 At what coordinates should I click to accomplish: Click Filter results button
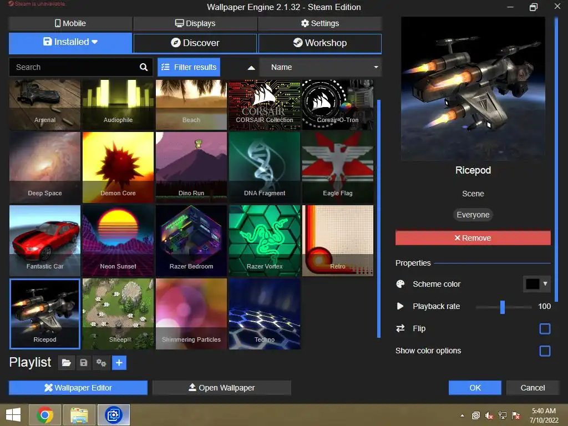pos(189,67)
